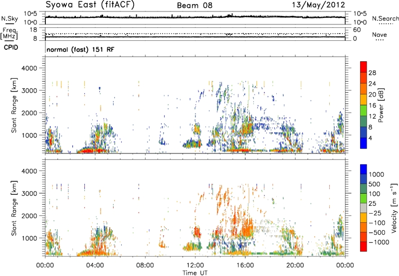The image size is (399, 276).
Task: Click the gray segment of velocity color bar
Action: 364,208
